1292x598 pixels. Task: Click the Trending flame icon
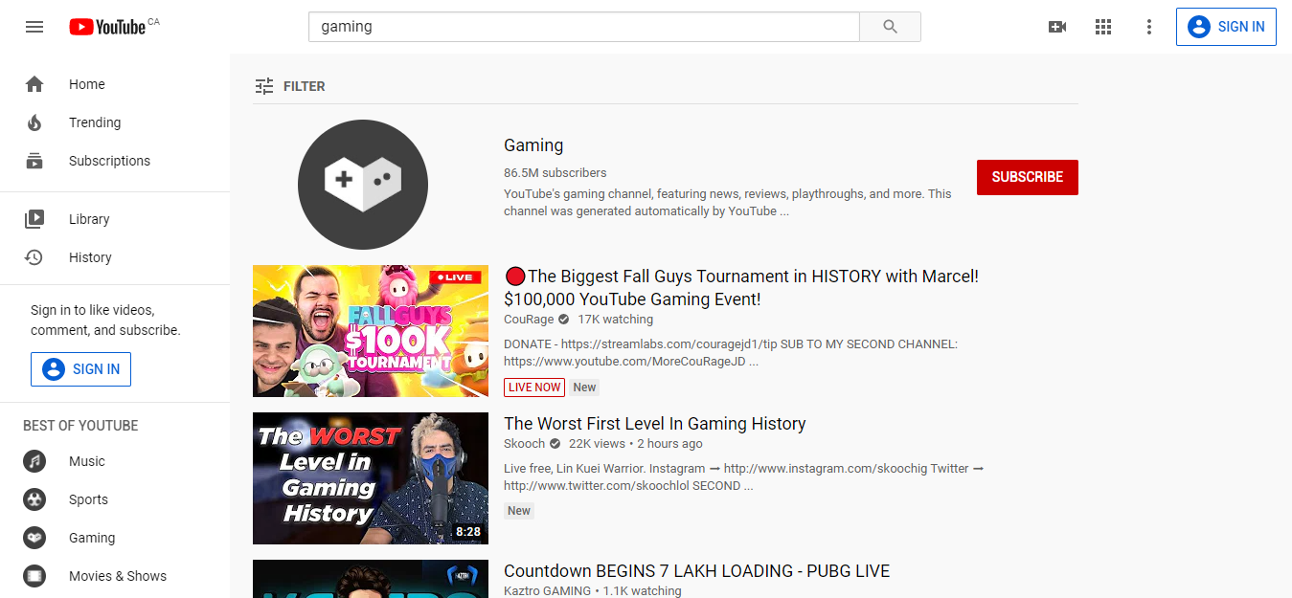pos(34,122)
